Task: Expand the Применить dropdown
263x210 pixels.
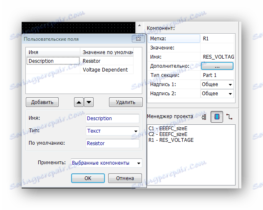Action: point(107,163)
